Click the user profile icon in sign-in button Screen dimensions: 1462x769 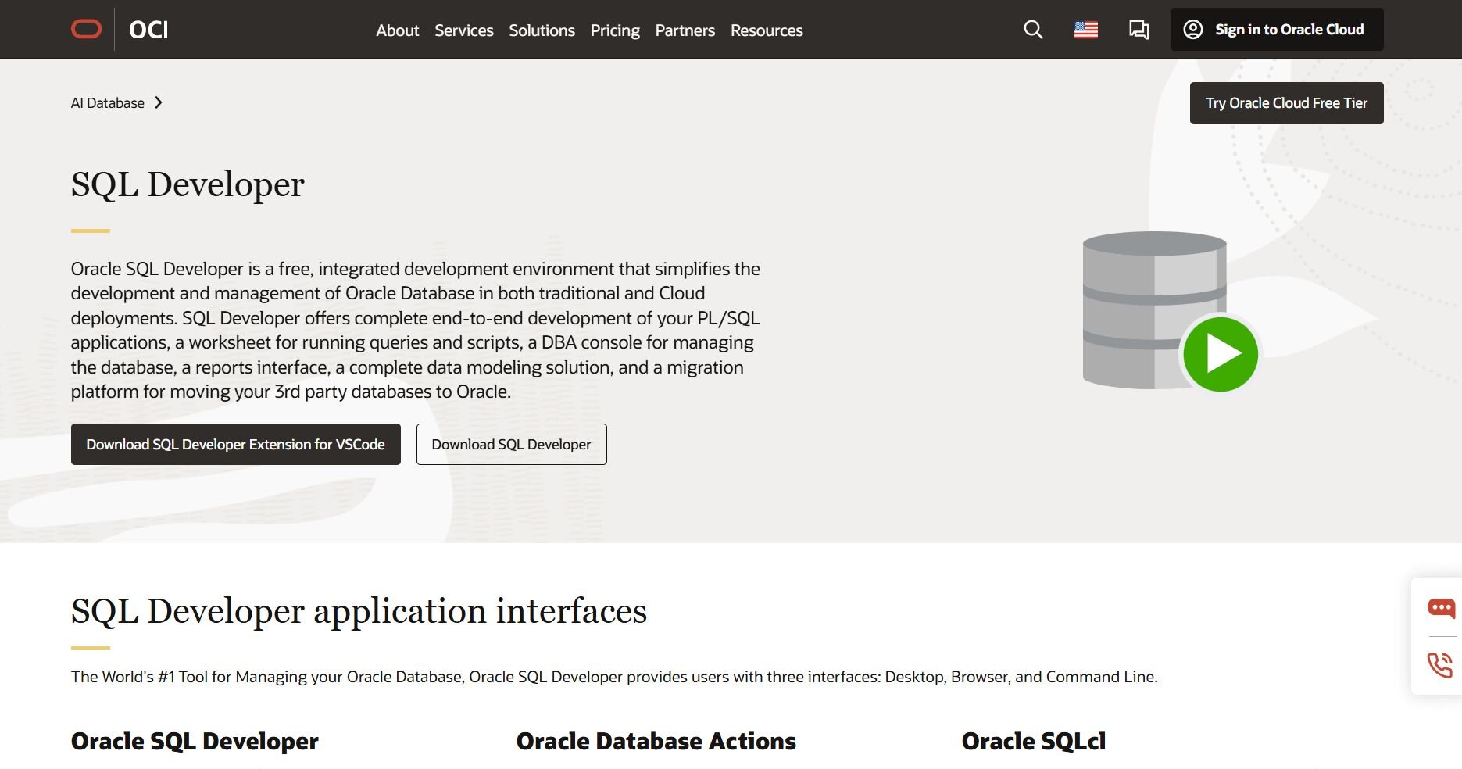pyautogui.click(x=1192, y=30)
